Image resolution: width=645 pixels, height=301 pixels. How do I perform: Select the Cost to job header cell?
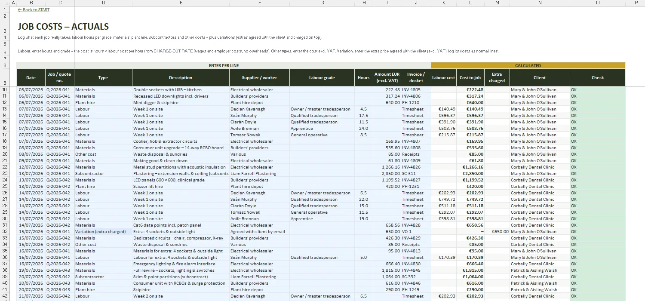pyautogui.click(x=470, y=78)
